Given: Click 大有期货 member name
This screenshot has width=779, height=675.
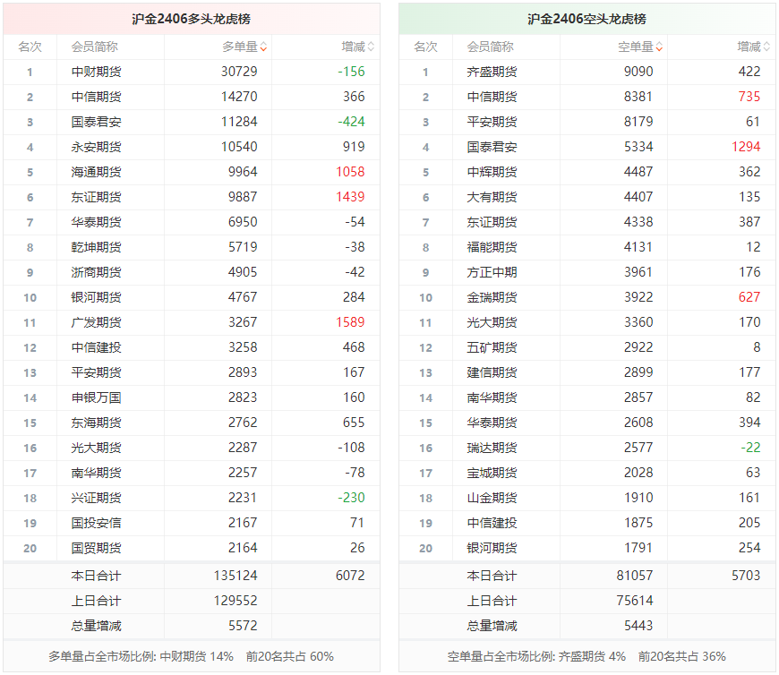Looking at the screenshot, I should (492, 197).
